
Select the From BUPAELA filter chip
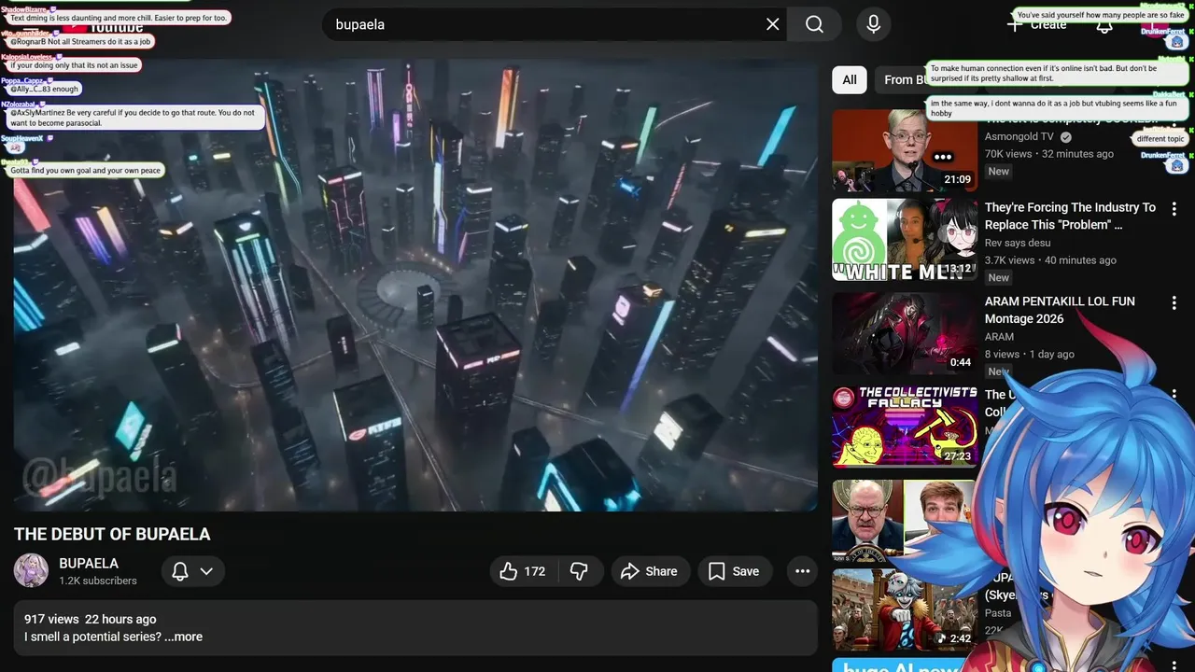(903, 80)
